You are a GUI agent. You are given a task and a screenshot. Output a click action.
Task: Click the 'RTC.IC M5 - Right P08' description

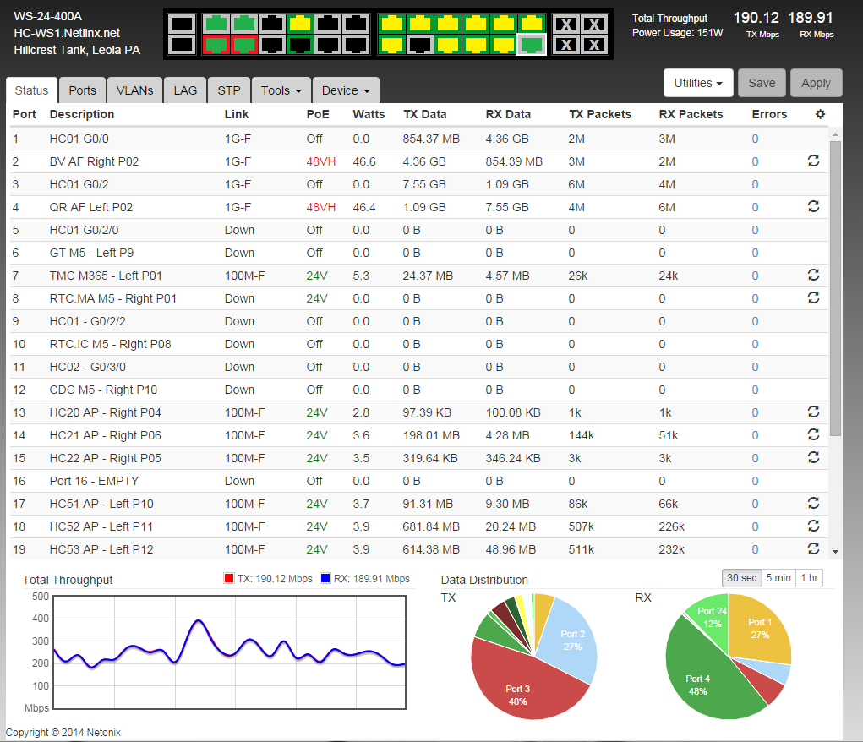[110, 344]
